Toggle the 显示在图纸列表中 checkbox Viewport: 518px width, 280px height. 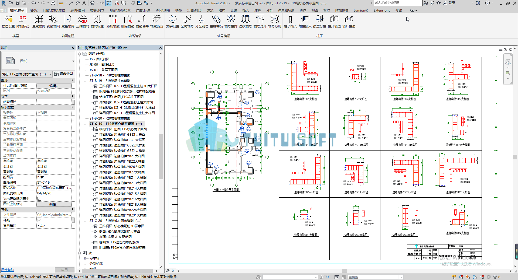click(x=39, y=199)
